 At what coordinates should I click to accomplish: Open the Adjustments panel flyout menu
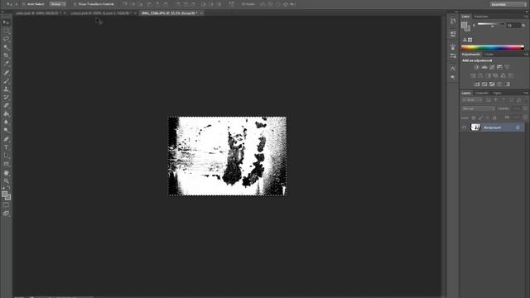(526, 55)
